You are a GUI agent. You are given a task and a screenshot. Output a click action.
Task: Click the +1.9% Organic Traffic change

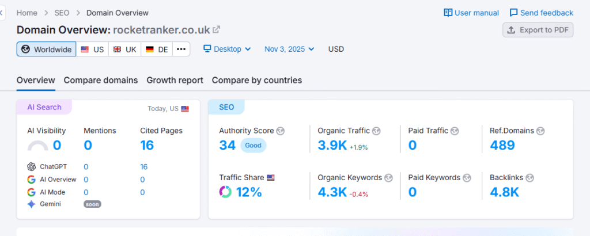[358, 148]
